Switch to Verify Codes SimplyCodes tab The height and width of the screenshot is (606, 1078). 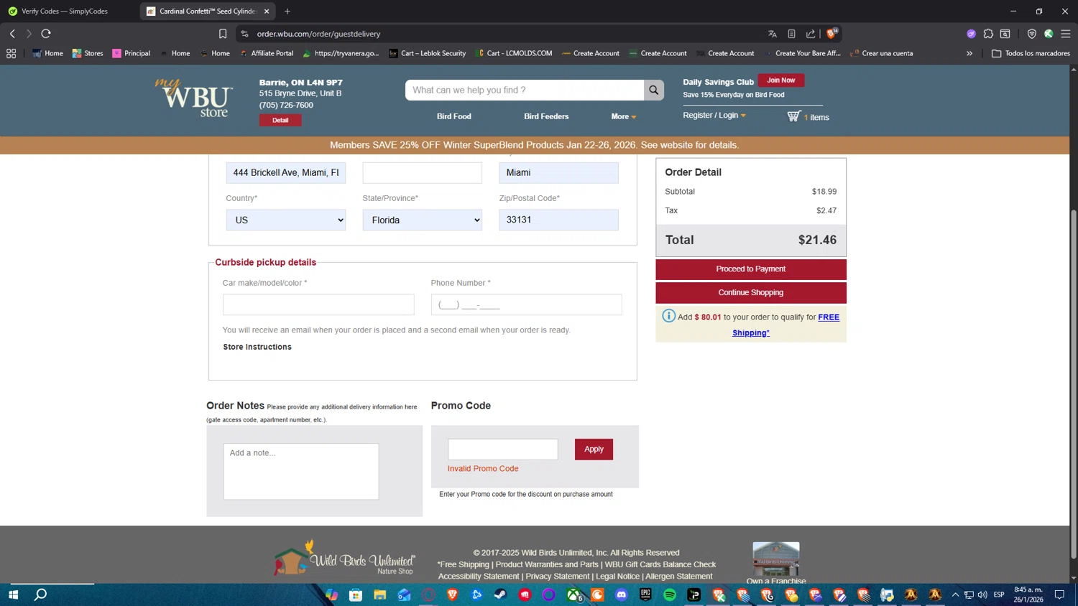(x=65, y=11)
